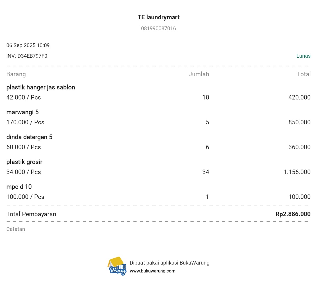Click the Rp2.886.000 total payment amount
The width and height of the screenshot is (317, 282).
click(x=293, y=214)
